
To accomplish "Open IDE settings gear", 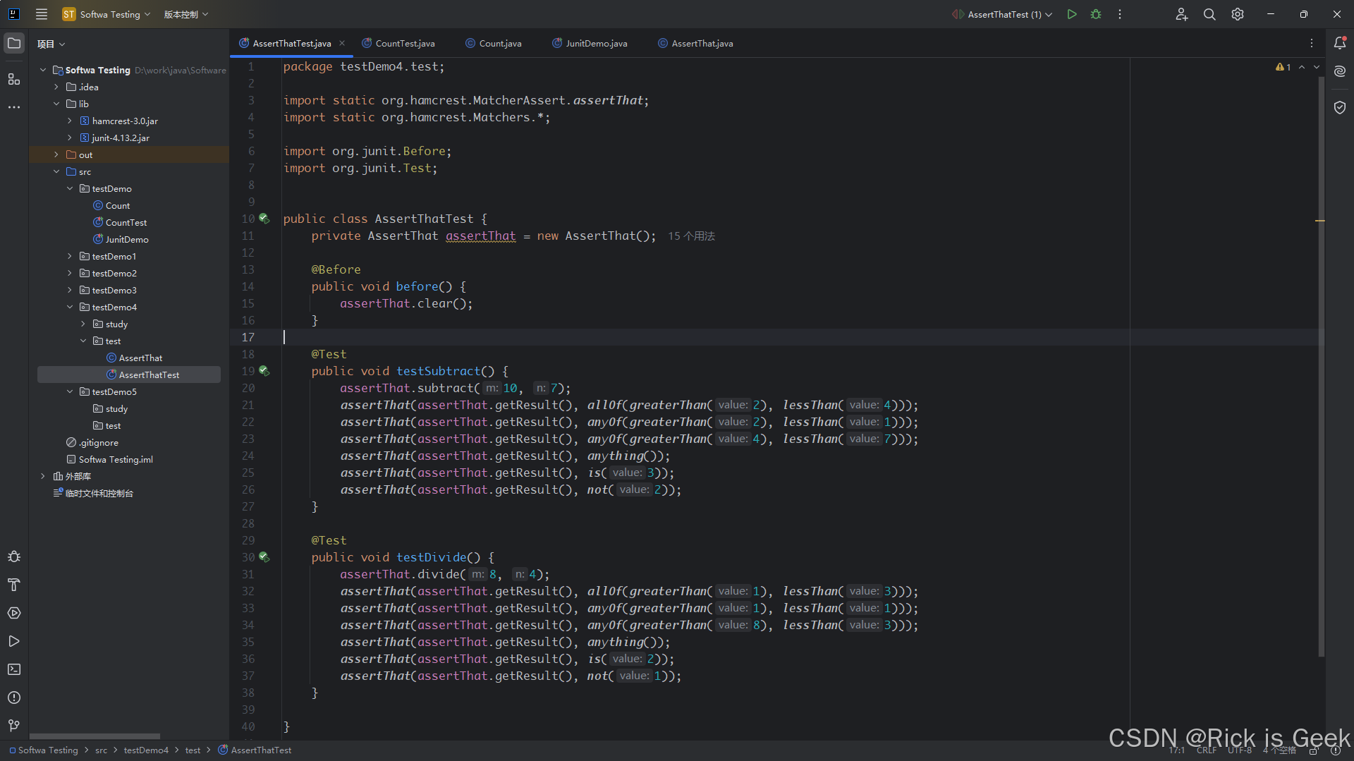I will pos(1238,14).
